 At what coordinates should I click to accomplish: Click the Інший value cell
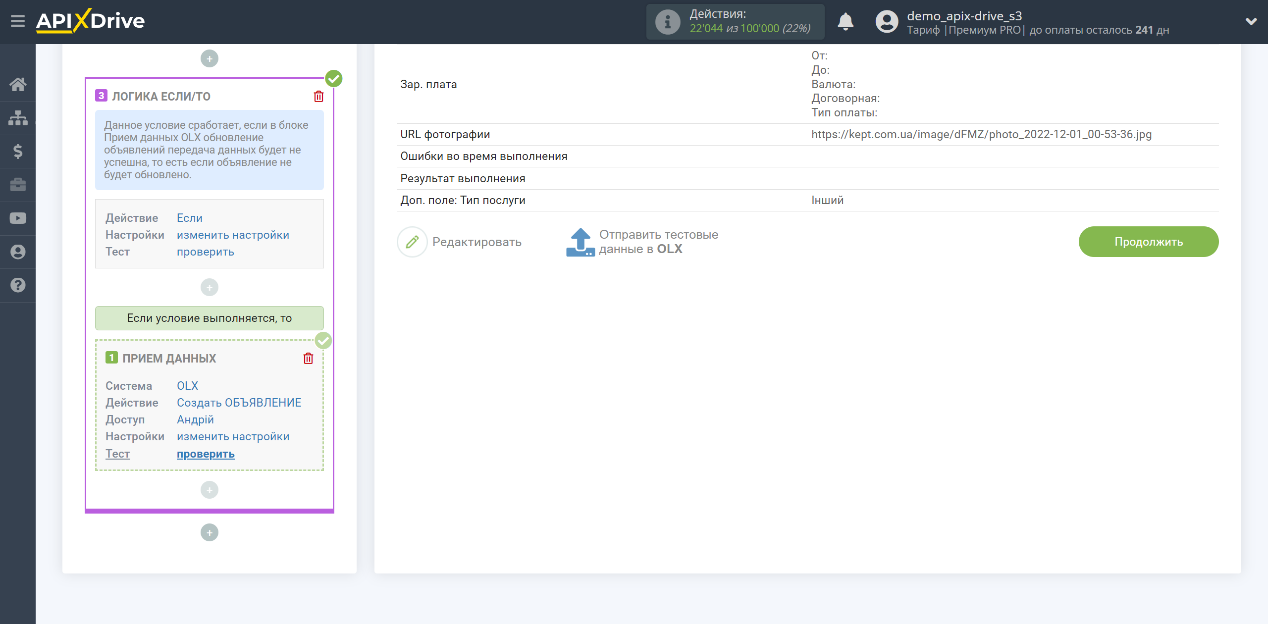click(x=828, y=200)
